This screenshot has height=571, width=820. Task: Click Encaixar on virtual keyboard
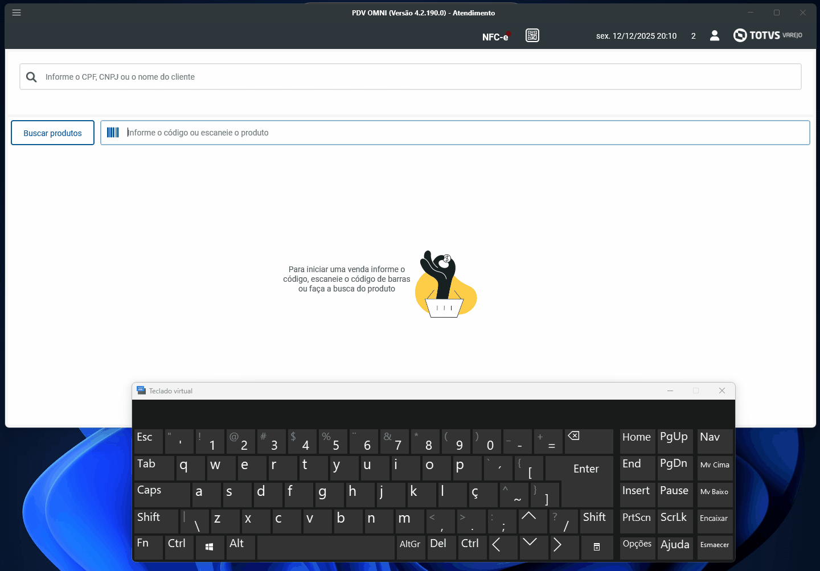point(715,521)
